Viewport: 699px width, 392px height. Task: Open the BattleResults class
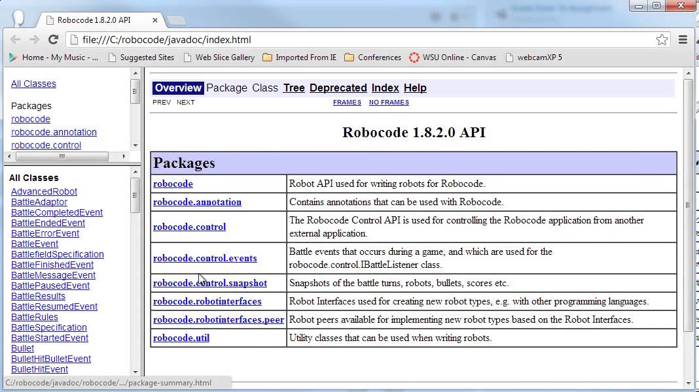38,296
